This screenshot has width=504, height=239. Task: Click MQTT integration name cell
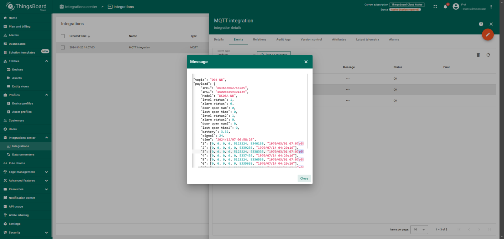(x=140, y=47)
